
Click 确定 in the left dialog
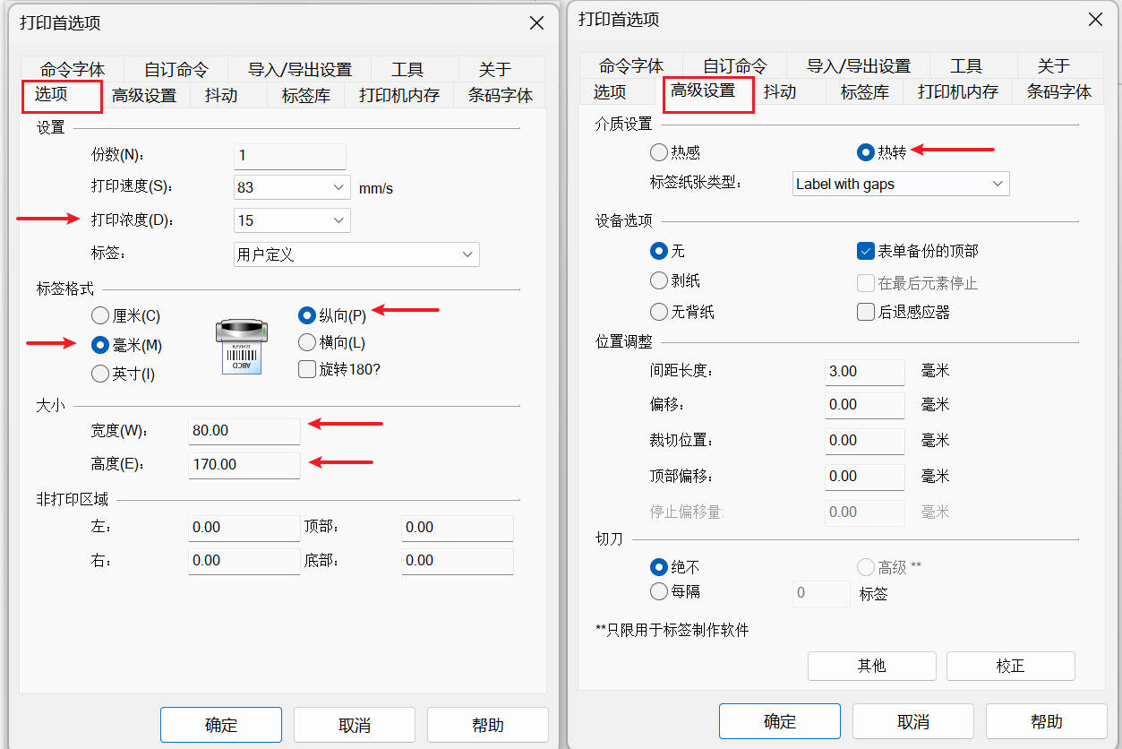coord(221,725)
